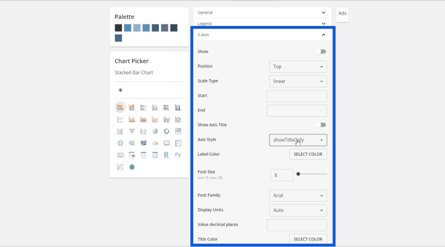445x247 pixels.
Task: Click SELECT COLOR for Label Color
Action: pyautogui.click(x=308, y=154)
